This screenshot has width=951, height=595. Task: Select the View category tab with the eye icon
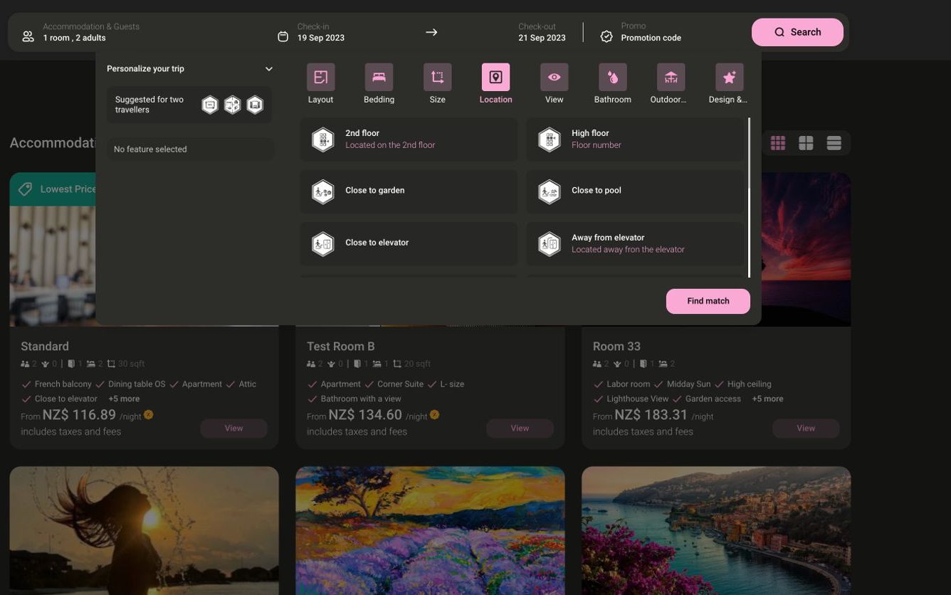pos(554,84)
